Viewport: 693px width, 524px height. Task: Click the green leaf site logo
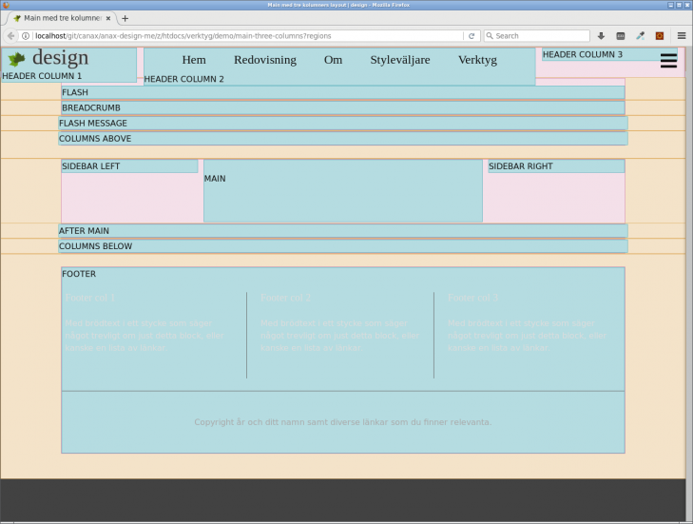tap(17, 59)
